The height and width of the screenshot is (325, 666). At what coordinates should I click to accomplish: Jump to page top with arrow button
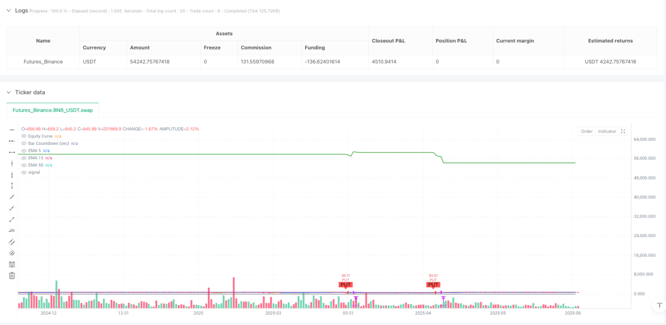659,306
